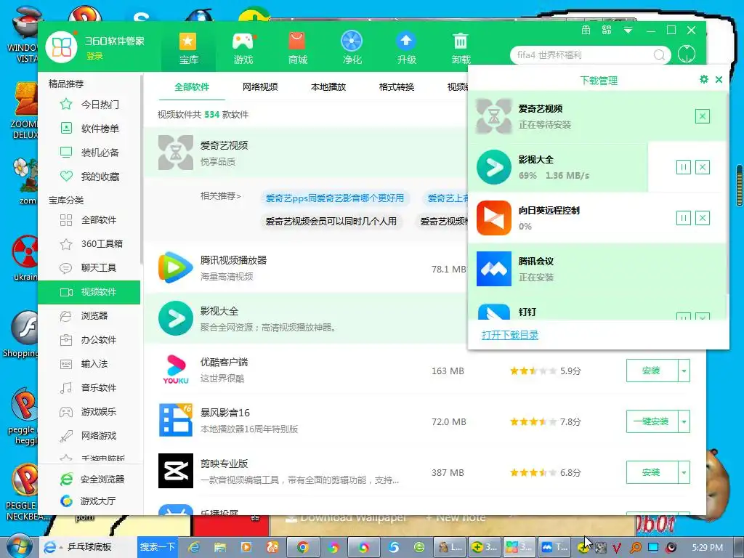The image size is (744, 558).
Task: Open the 净化 cleanup section
Action: [352, 49]
